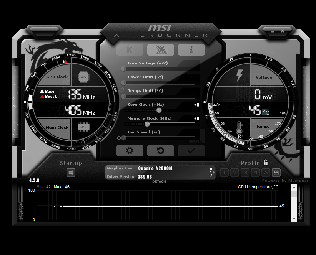Click the Fan Speed slider handle
The width and height of the screenshot is (316, 255).
click(124, 138)
